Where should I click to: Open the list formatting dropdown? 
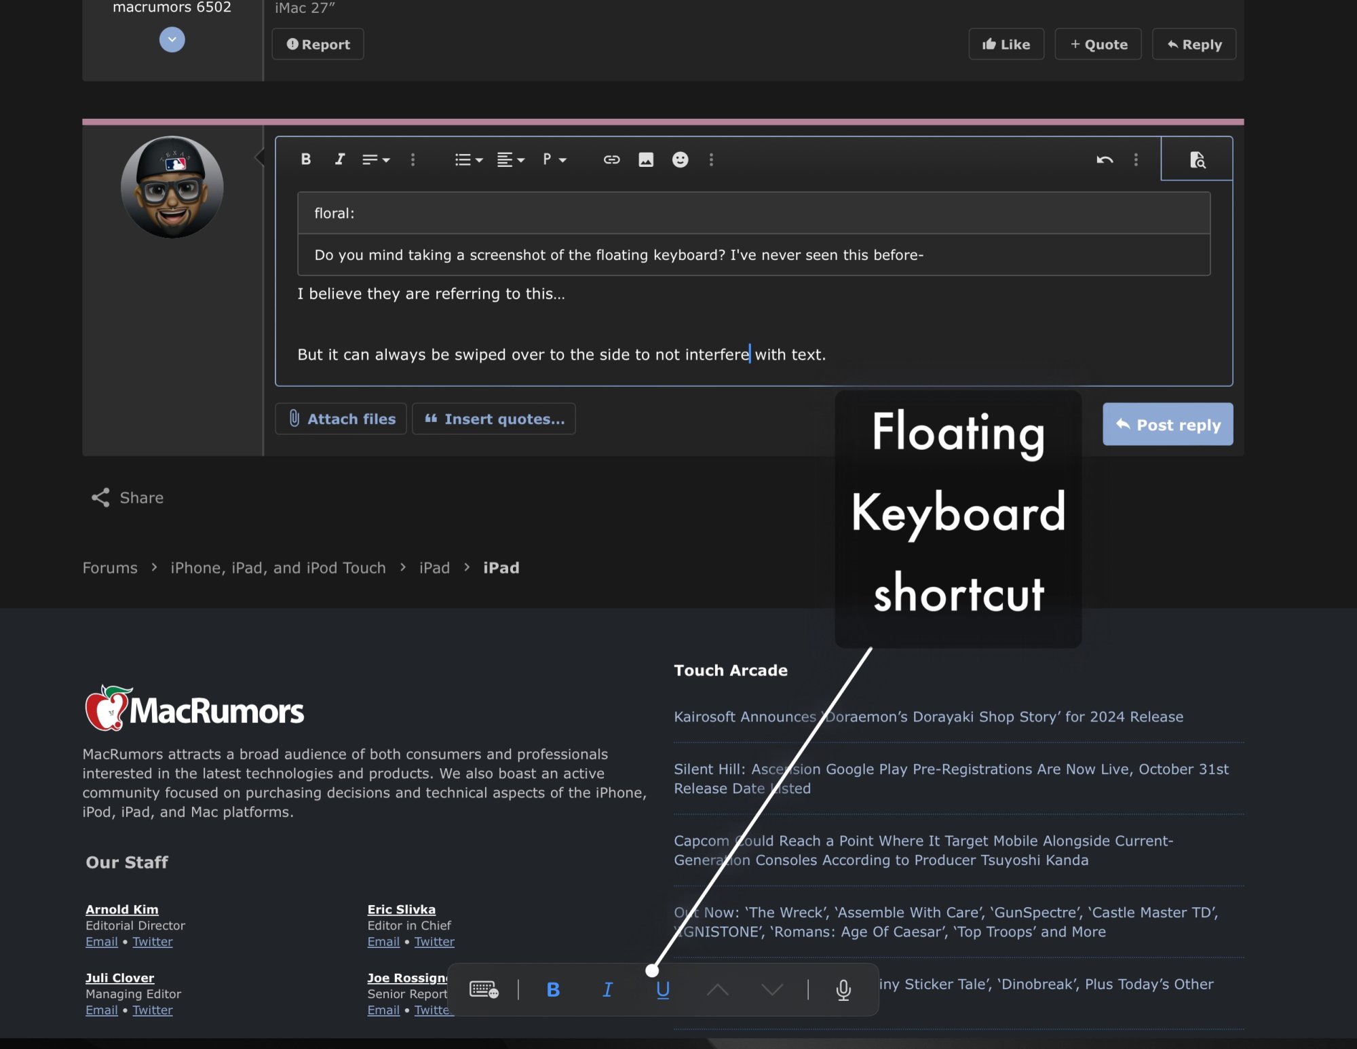(x=468, y=159)
